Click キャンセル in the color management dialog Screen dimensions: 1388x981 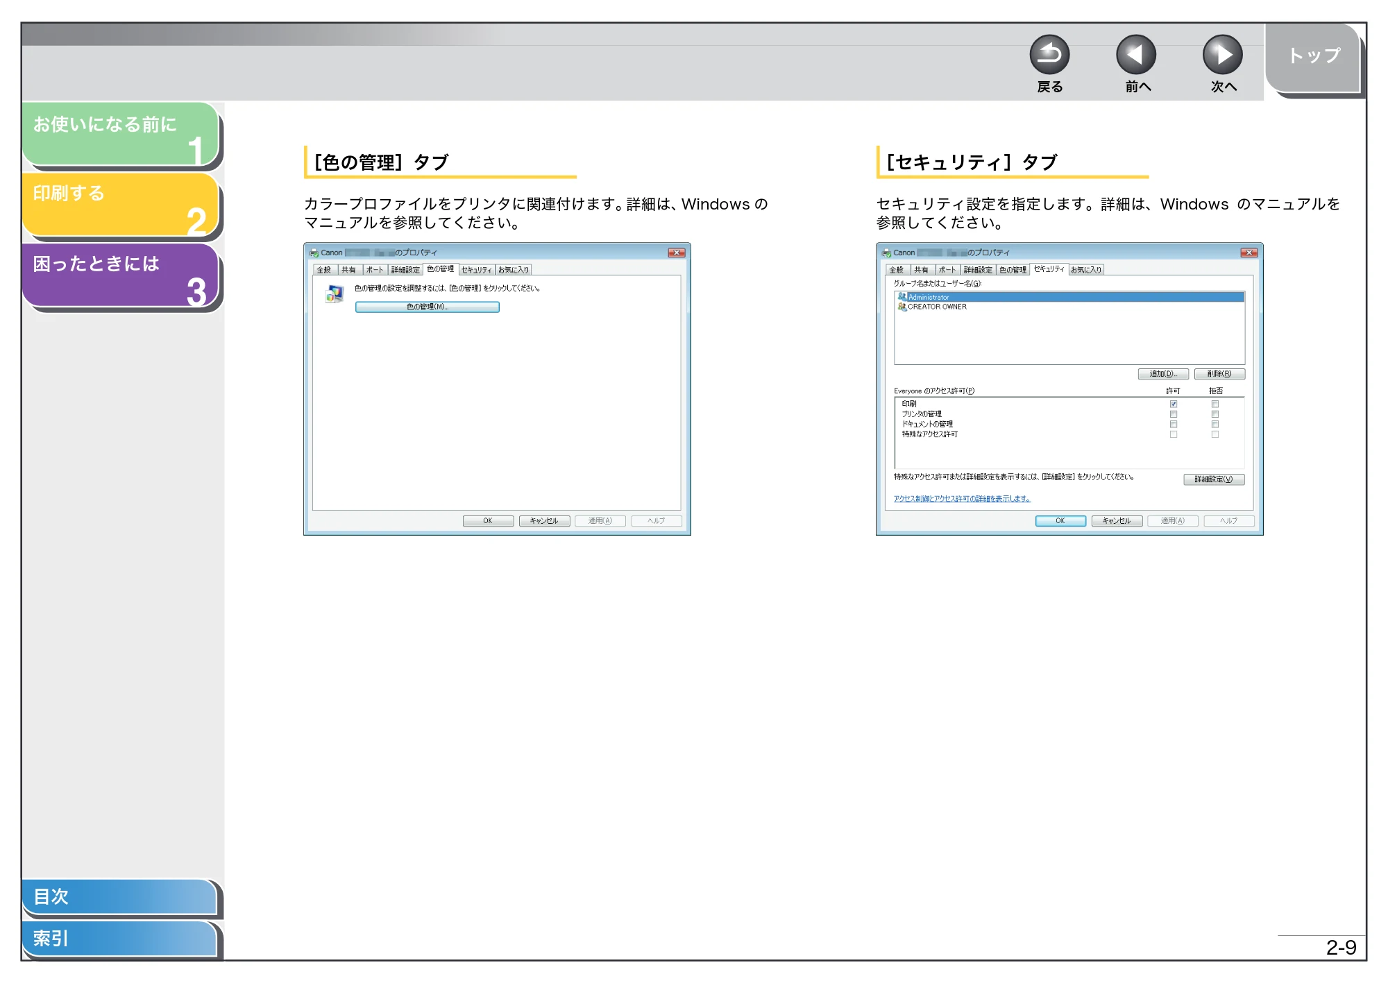[x=544, y=521]
